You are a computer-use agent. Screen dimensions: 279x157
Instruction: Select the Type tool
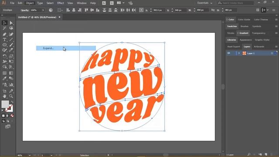pos(5,40)
